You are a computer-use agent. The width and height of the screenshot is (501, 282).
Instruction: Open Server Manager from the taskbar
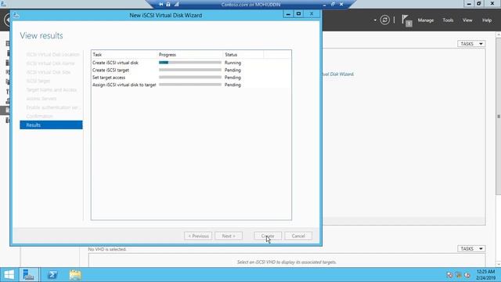[29, 275]
